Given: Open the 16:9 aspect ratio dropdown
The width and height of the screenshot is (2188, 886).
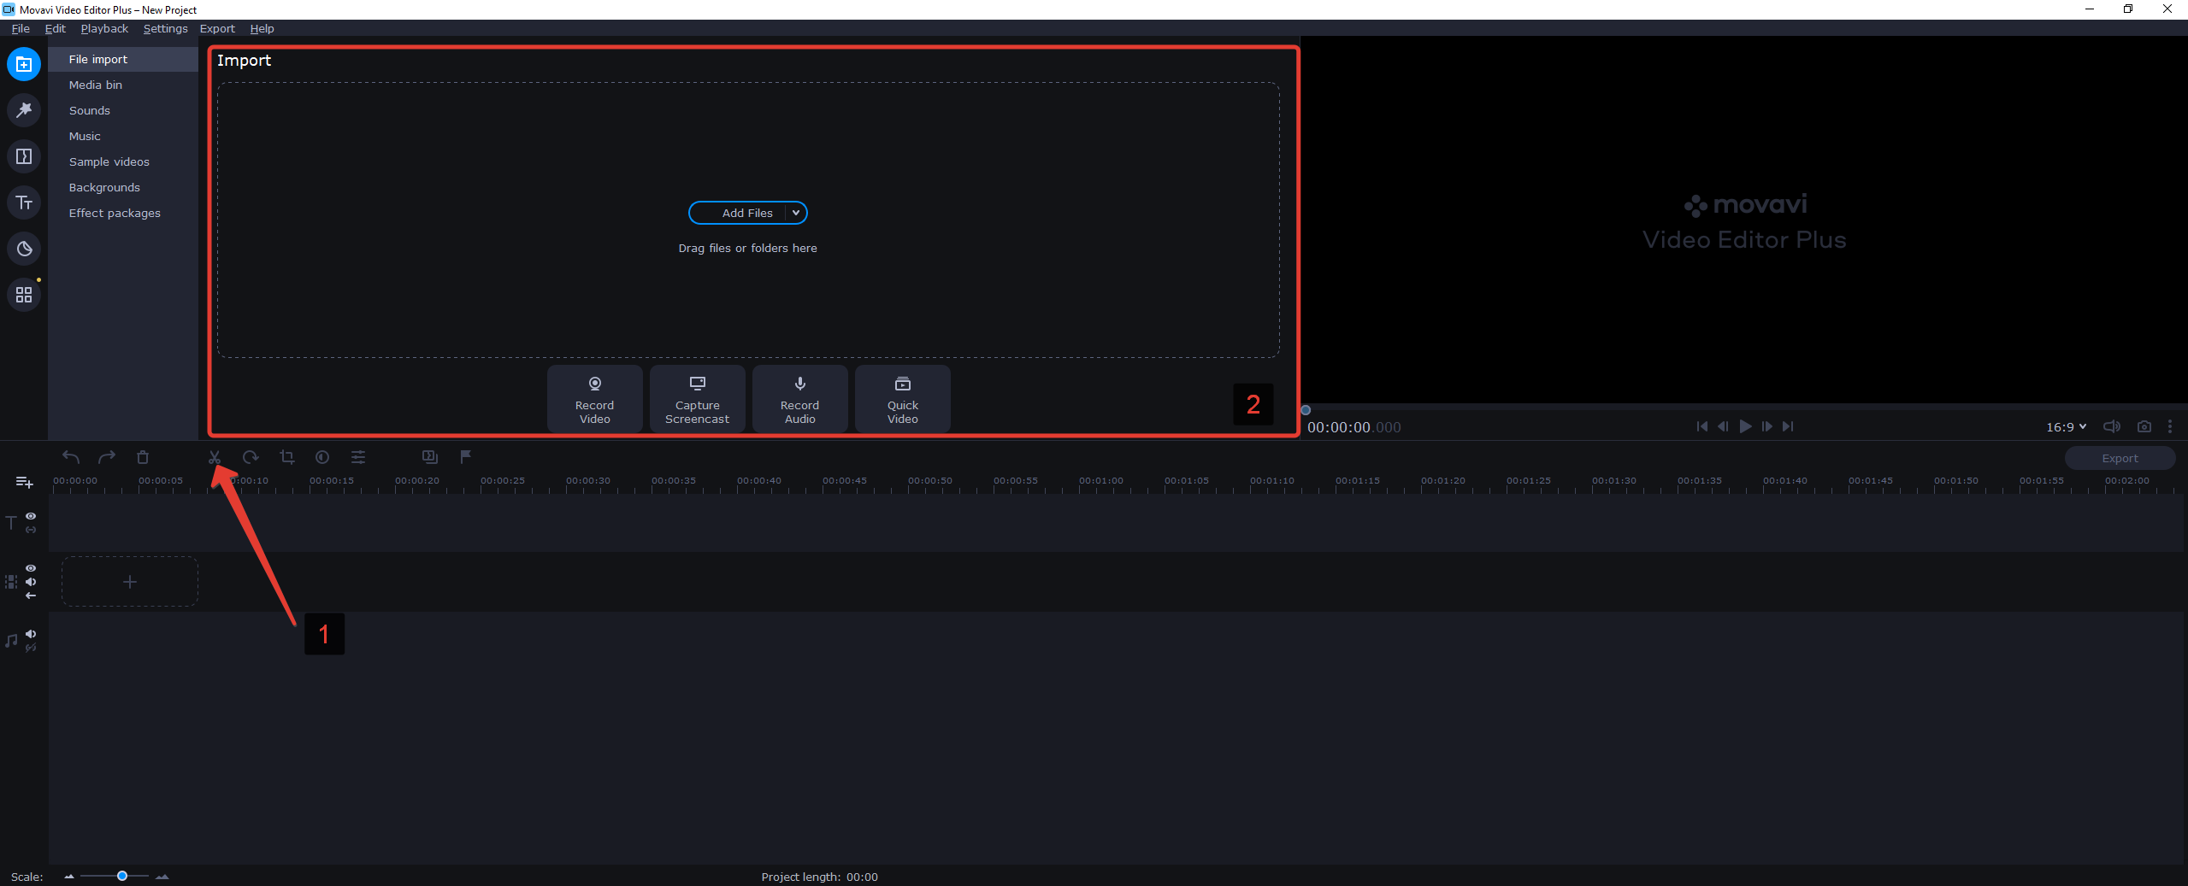Looking at the screenshot, I should [2066, 426].
